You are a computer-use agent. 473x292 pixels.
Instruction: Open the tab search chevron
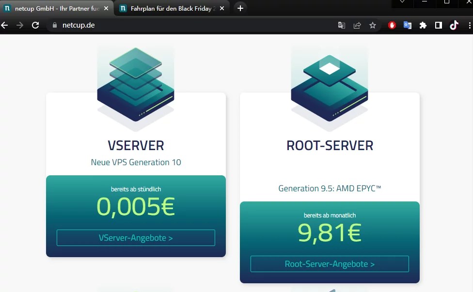click(x=402, y=2)
